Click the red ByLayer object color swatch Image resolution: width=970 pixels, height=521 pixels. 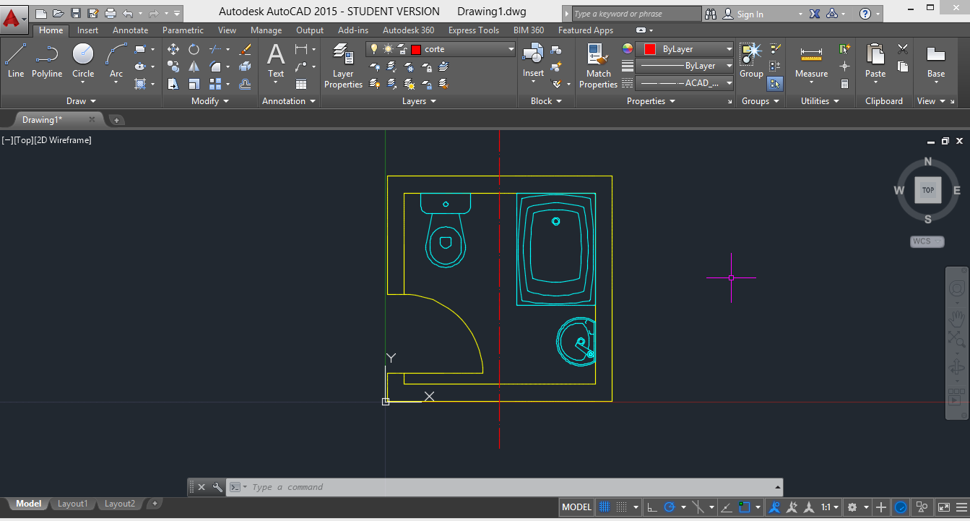649,49
